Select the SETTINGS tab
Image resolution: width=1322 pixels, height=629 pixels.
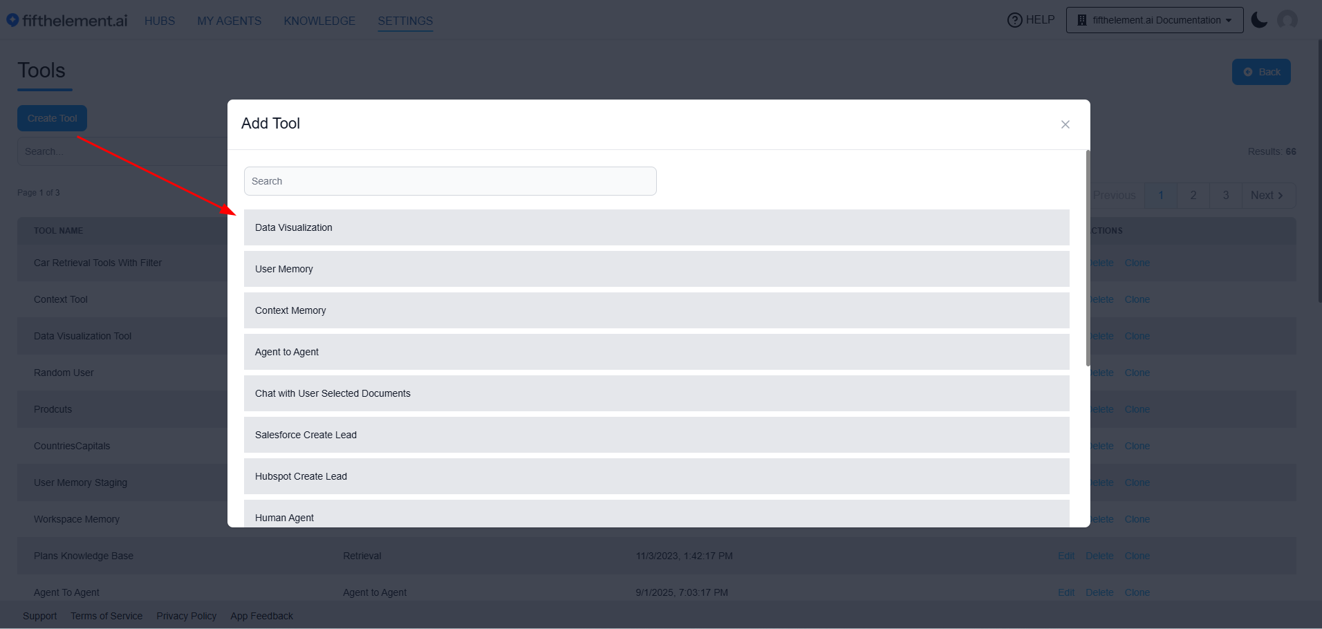(405, 21)
